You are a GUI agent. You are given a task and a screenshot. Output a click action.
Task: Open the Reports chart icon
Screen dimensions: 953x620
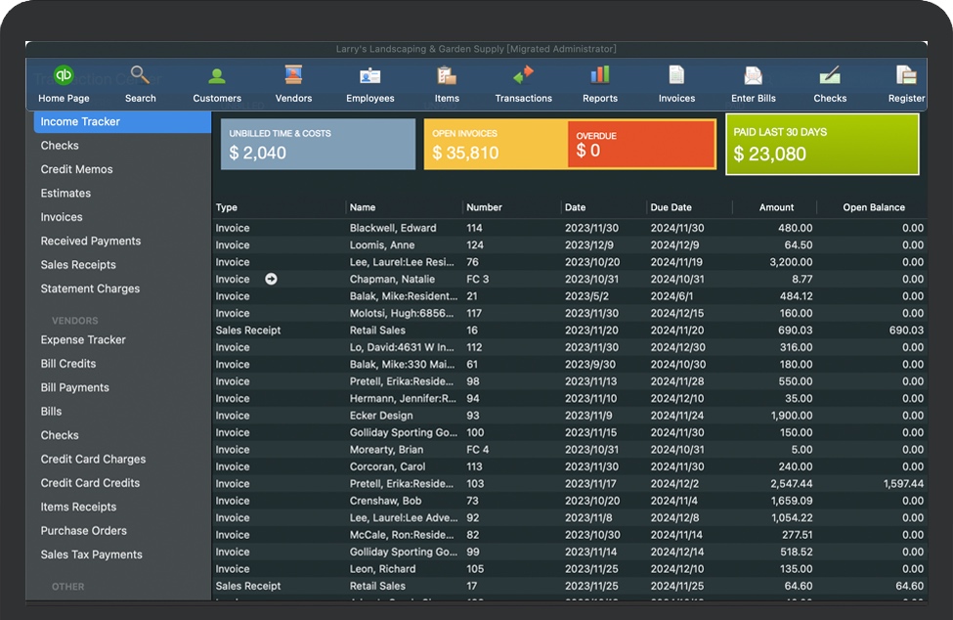pos(600,76)
